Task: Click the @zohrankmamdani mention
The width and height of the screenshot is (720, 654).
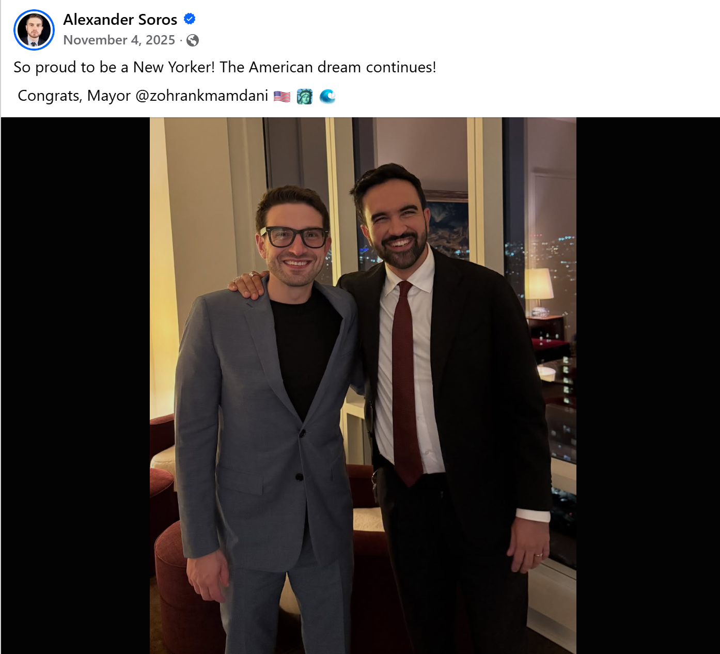Action: click(201, 96)
